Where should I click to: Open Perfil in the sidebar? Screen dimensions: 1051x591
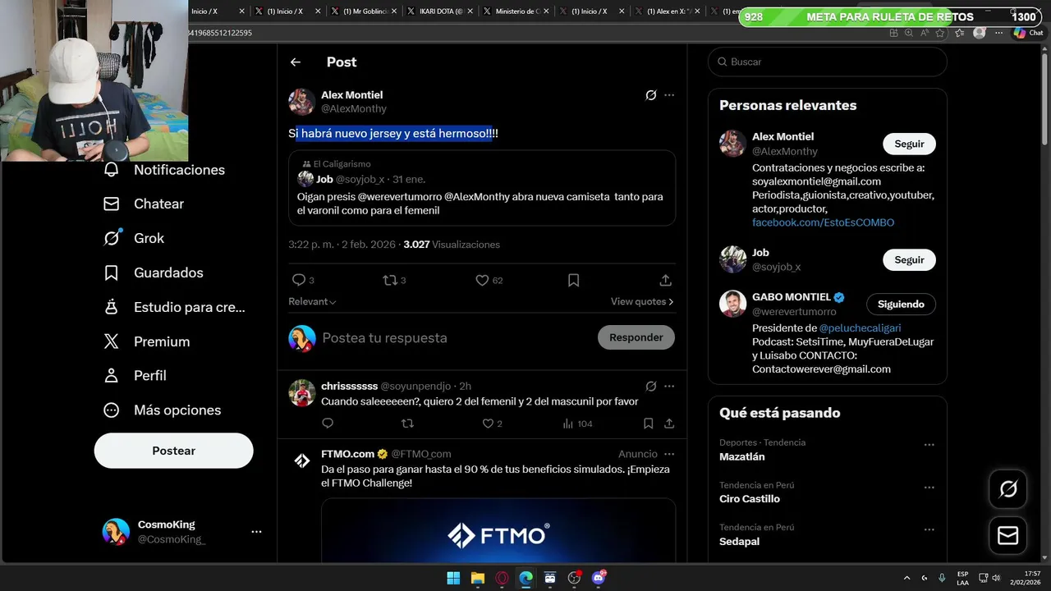tap(135, 375)
